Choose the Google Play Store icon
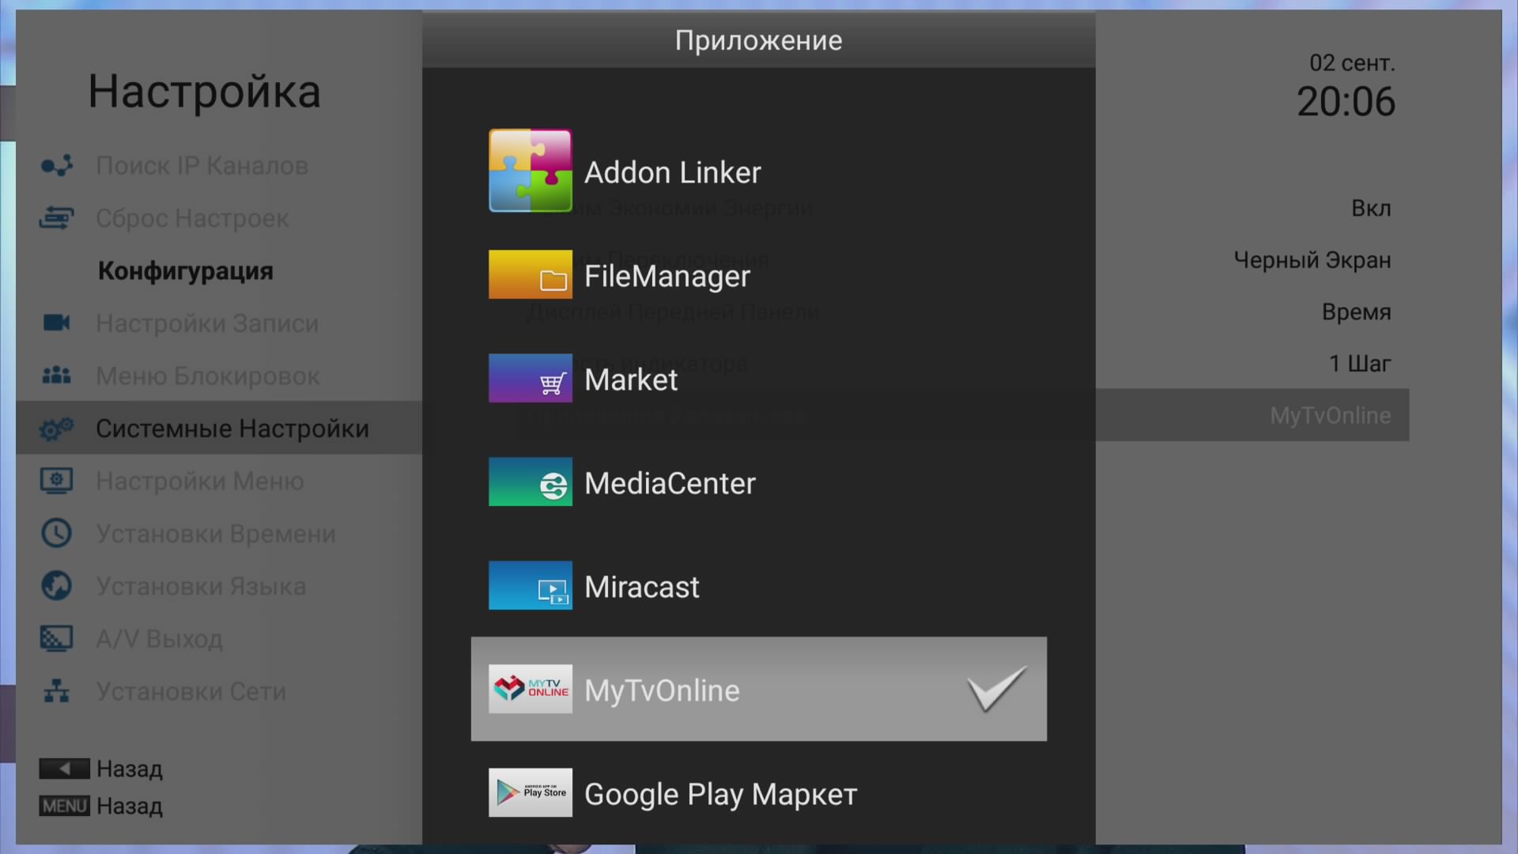The image size is (1518, 854). coord(530,792)
